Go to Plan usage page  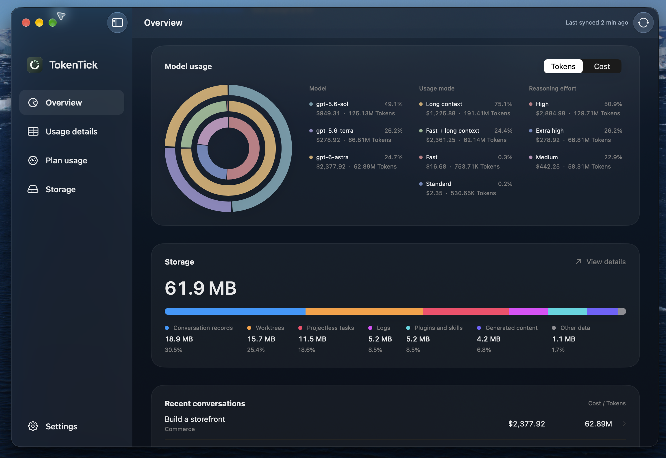pyautogui.click(x=72, y=160)
